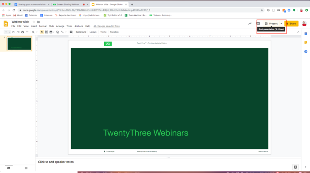Open a new browser tab
Viewport: 310px width, 173px height.
132,4
